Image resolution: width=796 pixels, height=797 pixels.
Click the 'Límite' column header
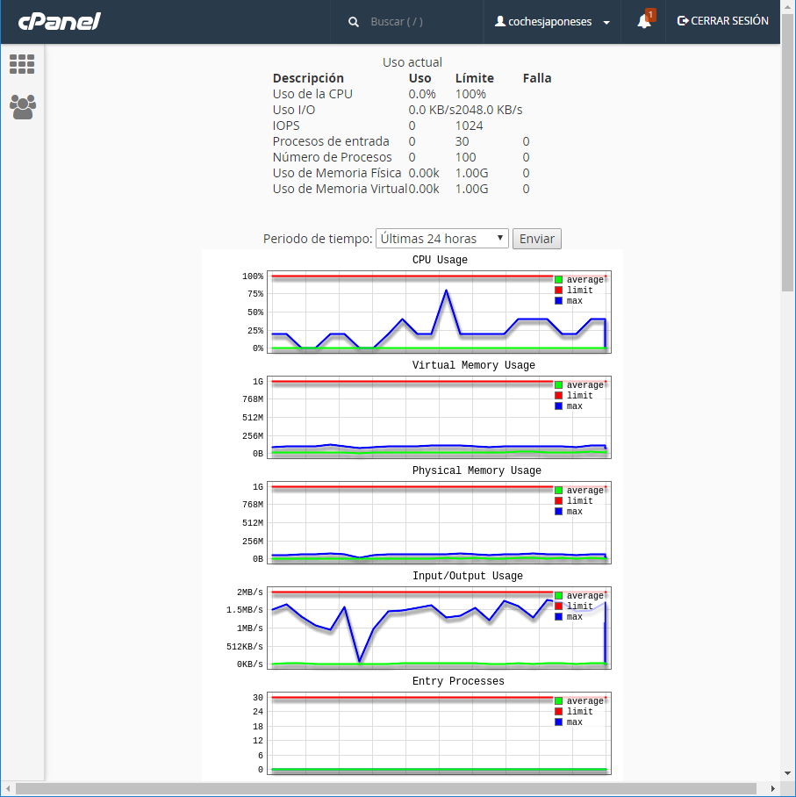[474, 78]
